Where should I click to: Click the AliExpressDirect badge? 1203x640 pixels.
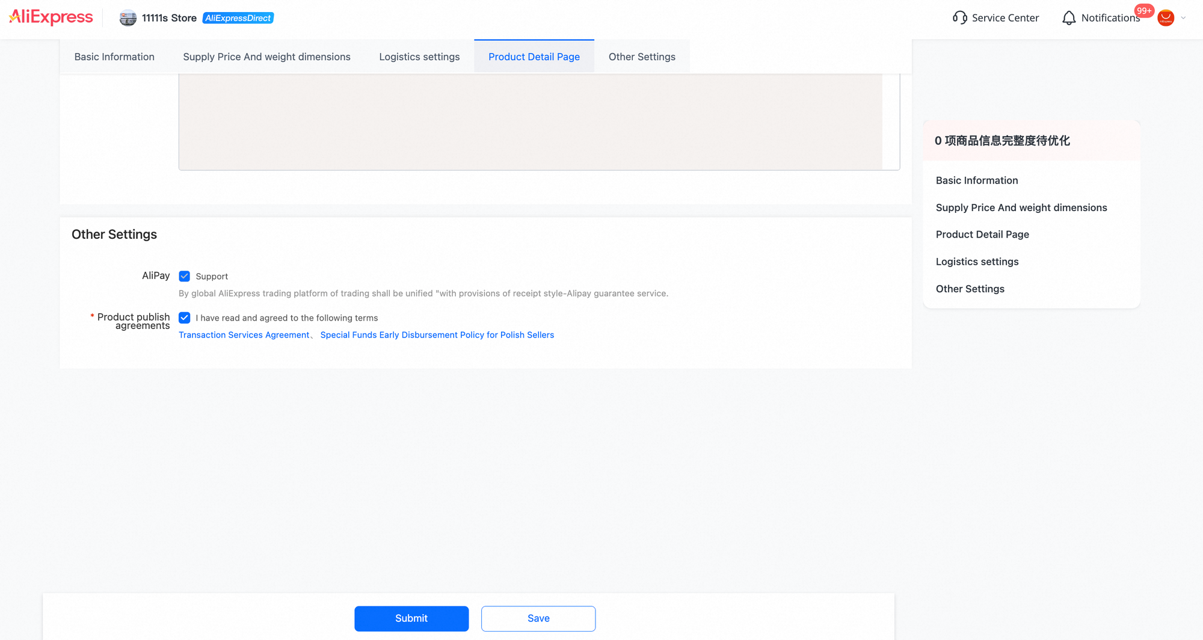(x=238, y=18)
